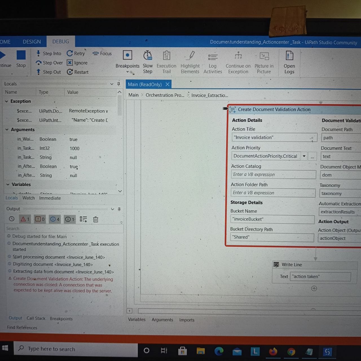Click Orchestration Pro... breadcrumb
Image resolution: width=361 pixels, height=361 pixels.
coord(165,95)
